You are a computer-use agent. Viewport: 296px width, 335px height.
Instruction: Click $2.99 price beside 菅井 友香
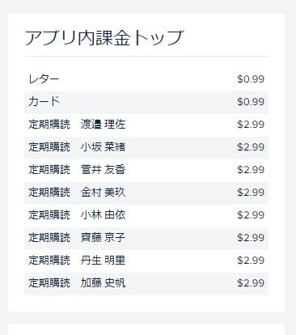tap(251, 170)
